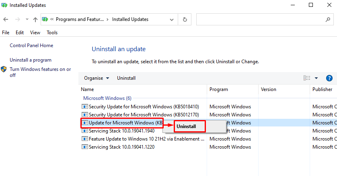The height and width of the screenshot is (176, 337).
Task: Click the Servicing Stack 10.0.19041.1220 icon
Action: (x=85, y=147)
